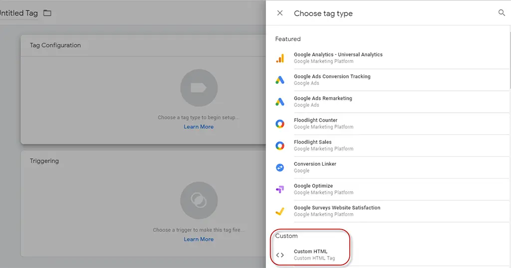Click the tag icon in Tag Configuration
Viewport: 511px width, 268px height.
tap(199, 88)
